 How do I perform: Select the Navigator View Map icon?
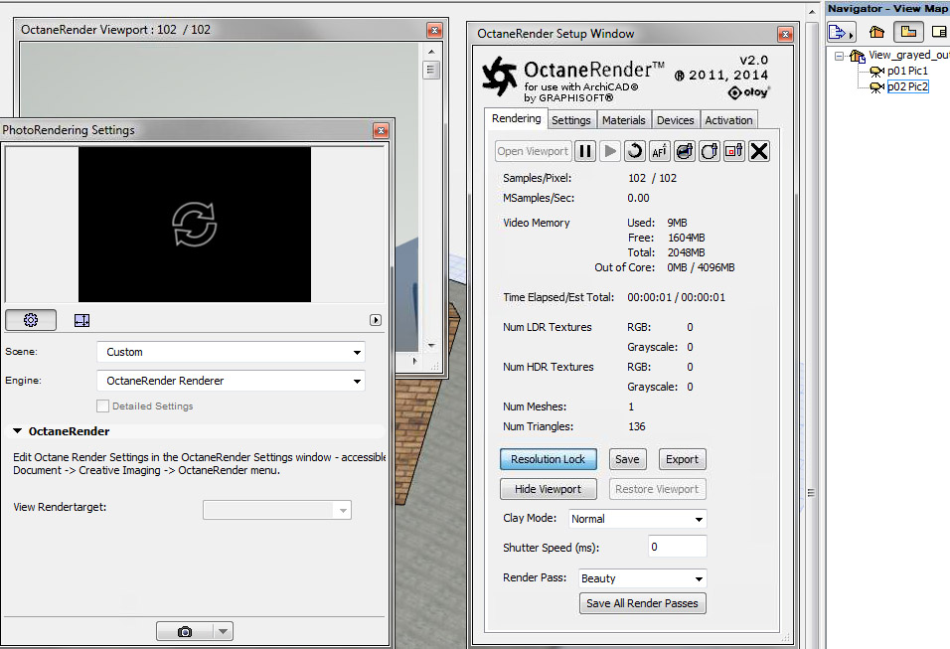click(908, 32)
